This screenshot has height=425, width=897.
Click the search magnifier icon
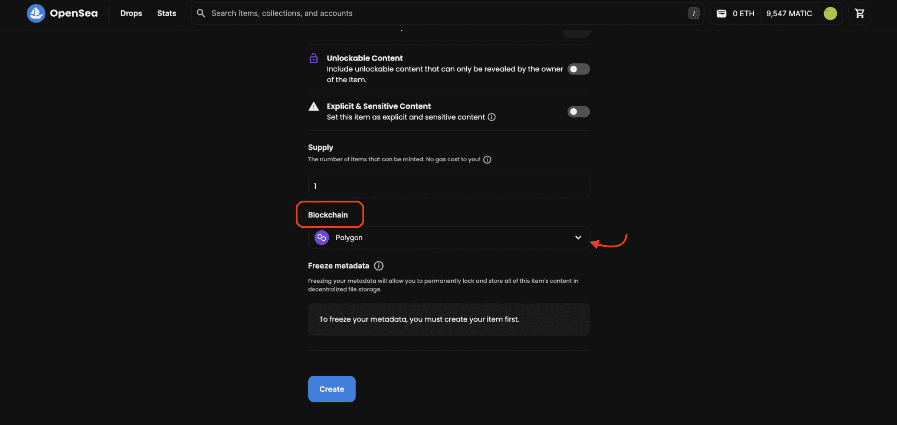pos(201,13)
